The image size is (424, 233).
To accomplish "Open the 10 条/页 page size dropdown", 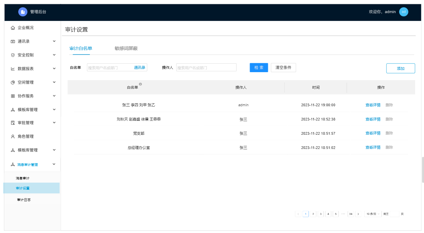I will point(373,214).
